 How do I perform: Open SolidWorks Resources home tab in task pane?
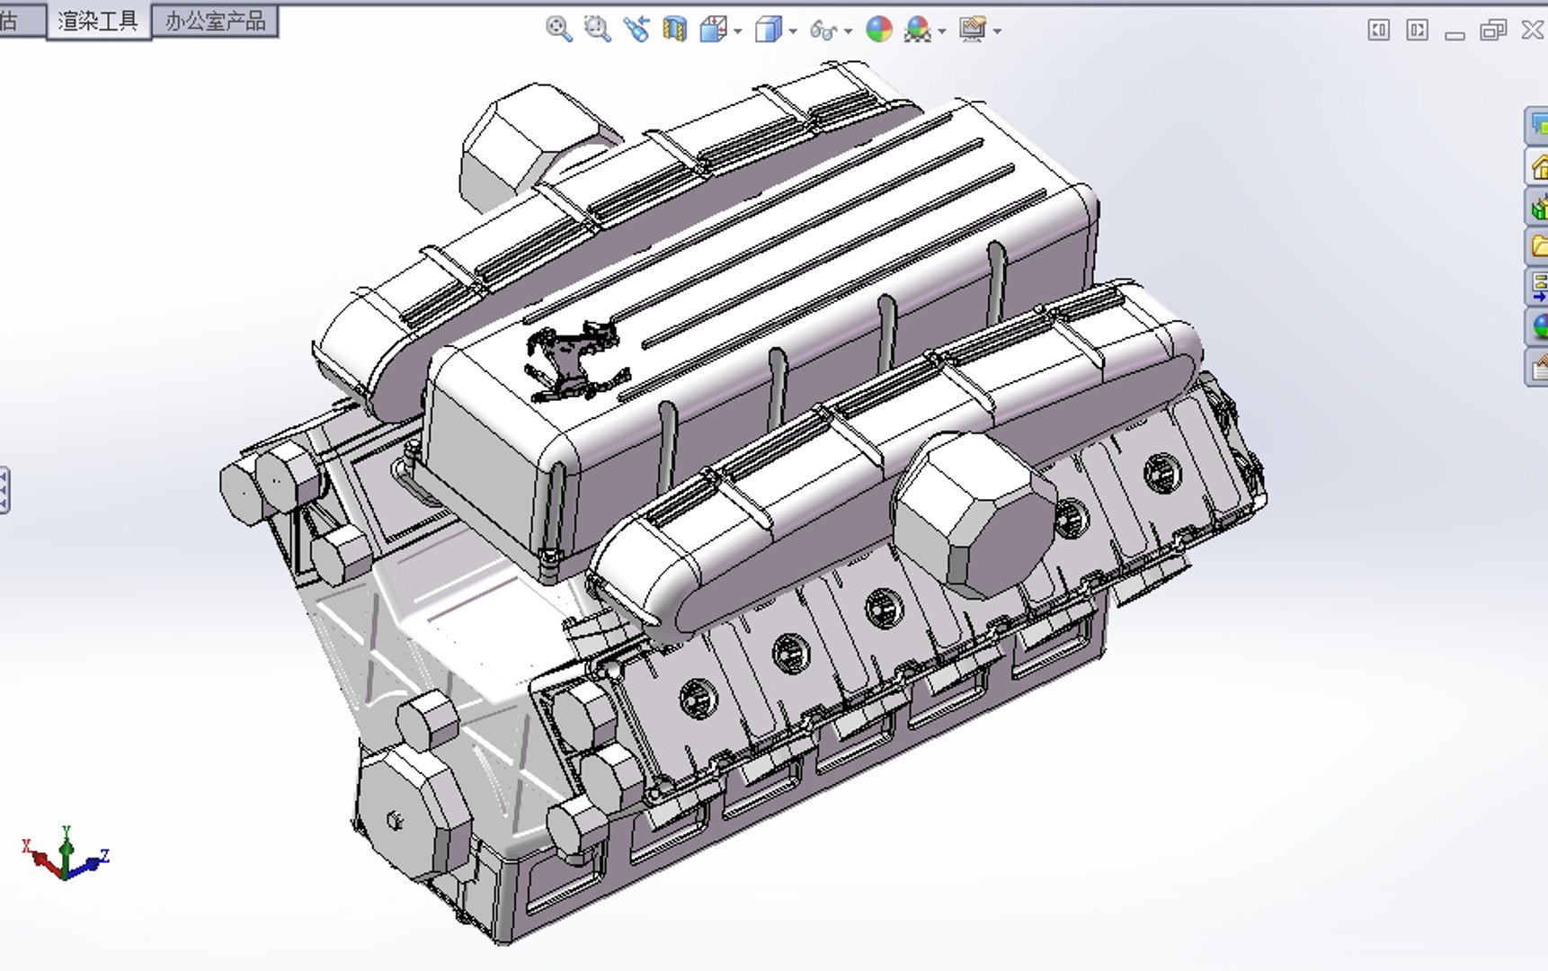click(x=1537, y=167)
